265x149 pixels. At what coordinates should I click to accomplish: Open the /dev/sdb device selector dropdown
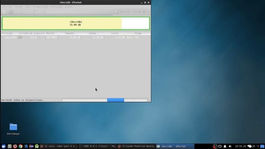[x=132, y=12]
